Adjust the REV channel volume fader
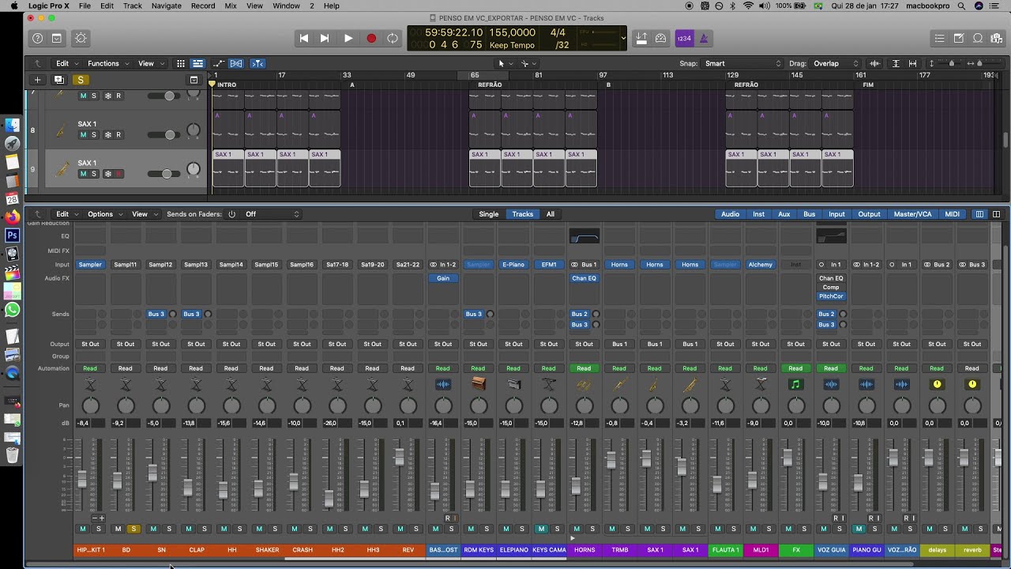The width and height of the screenshot is (1011, 569). point(400,458)
